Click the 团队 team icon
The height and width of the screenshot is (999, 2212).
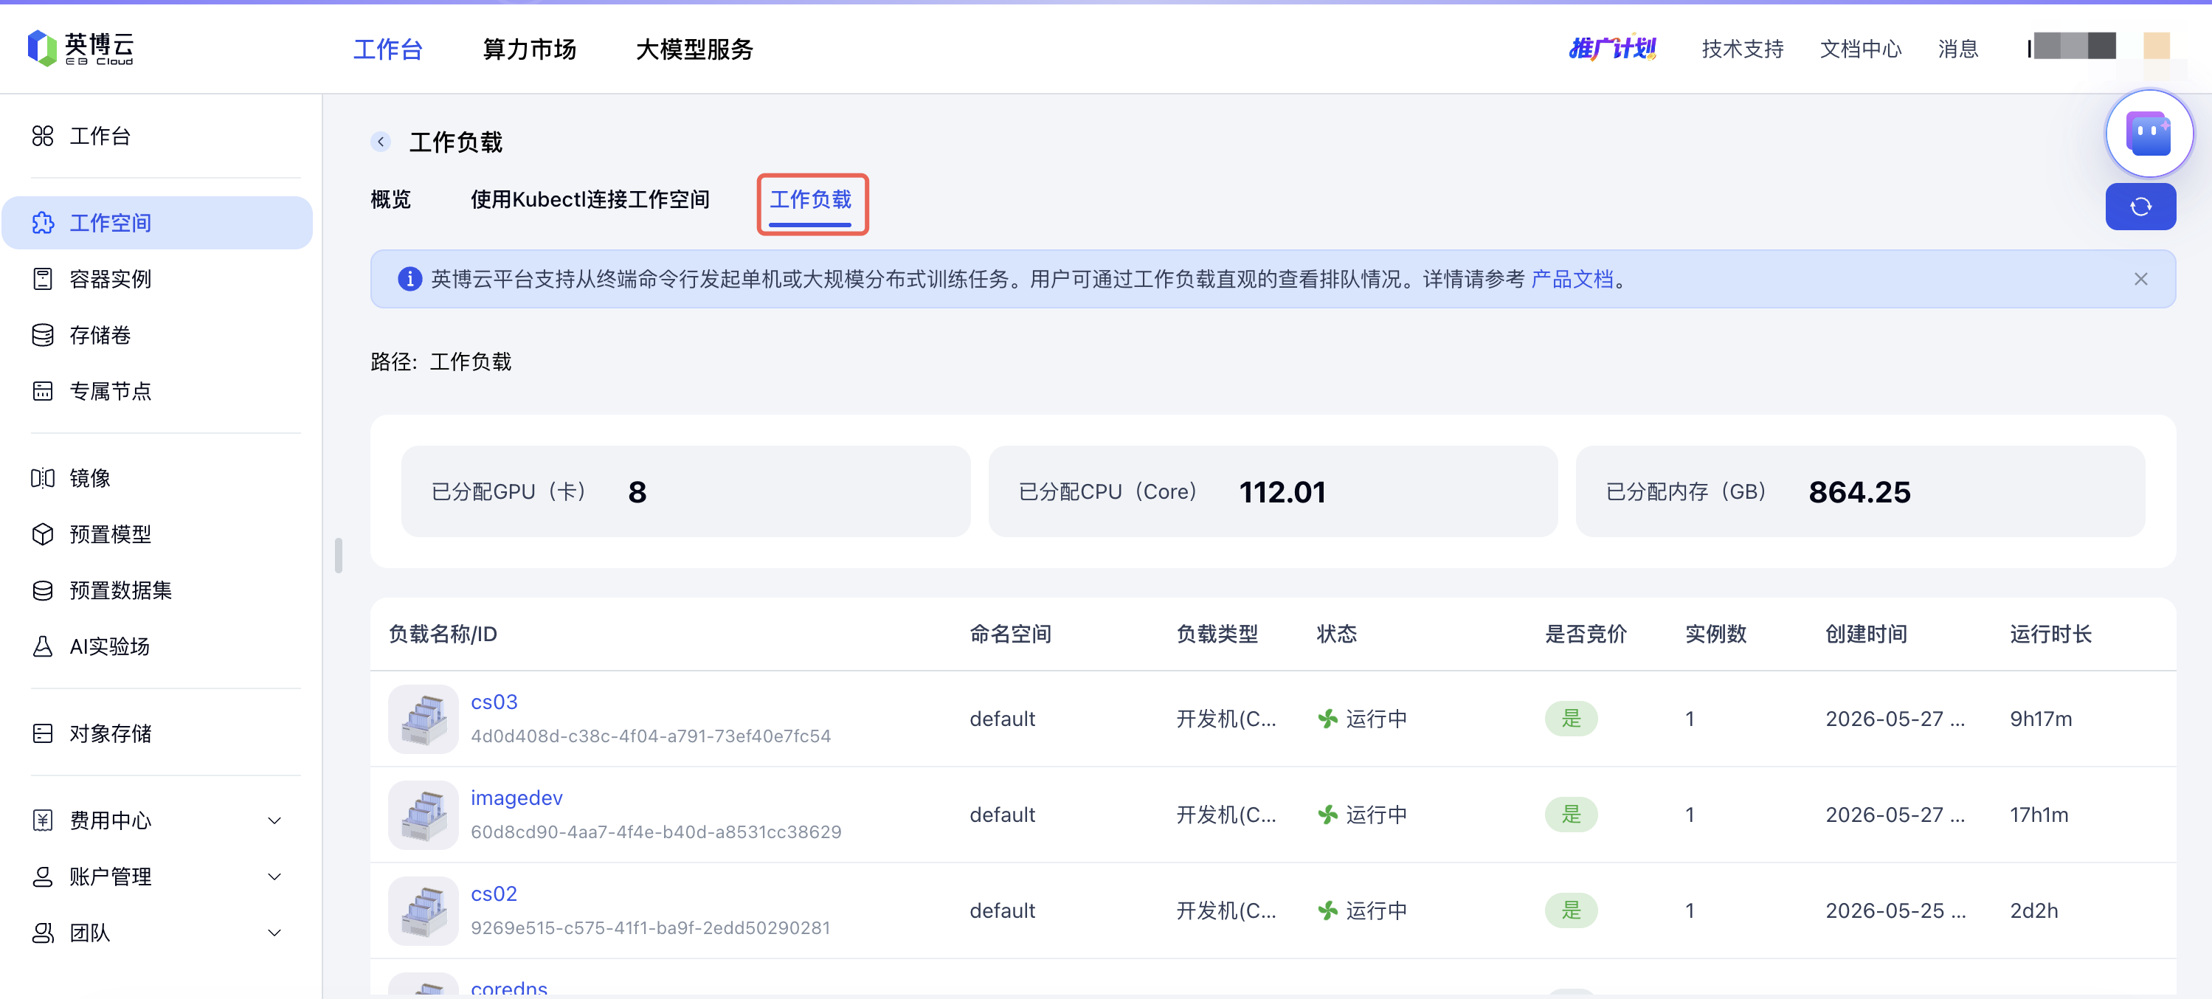pyautogui.click(x=42, y=933)
